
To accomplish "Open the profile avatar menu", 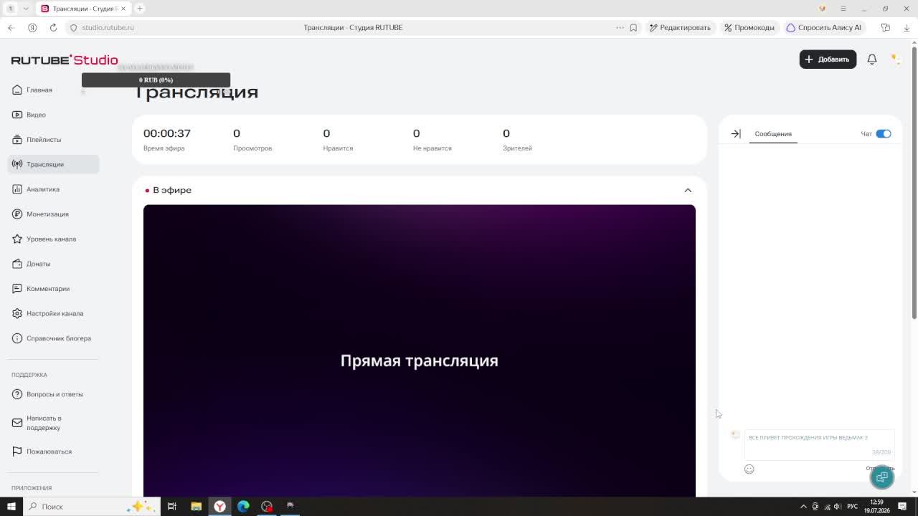I will click(896, 59).
